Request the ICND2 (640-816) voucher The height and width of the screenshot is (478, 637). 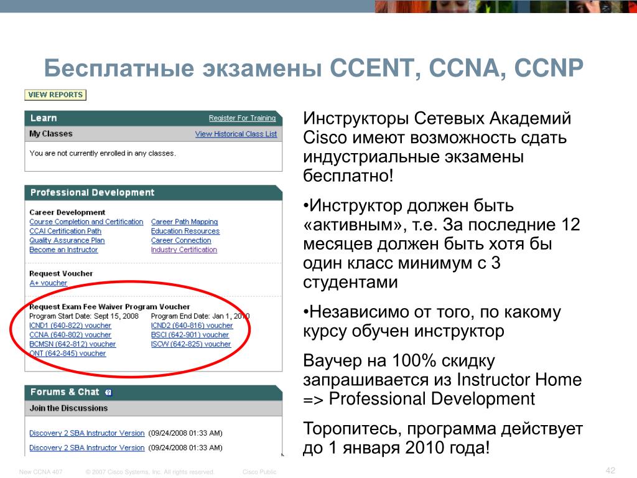(192, 326)
